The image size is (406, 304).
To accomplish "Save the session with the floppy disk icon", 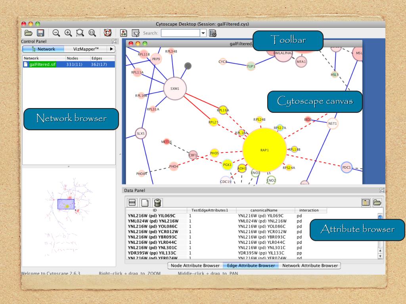I will coord(40,33).
